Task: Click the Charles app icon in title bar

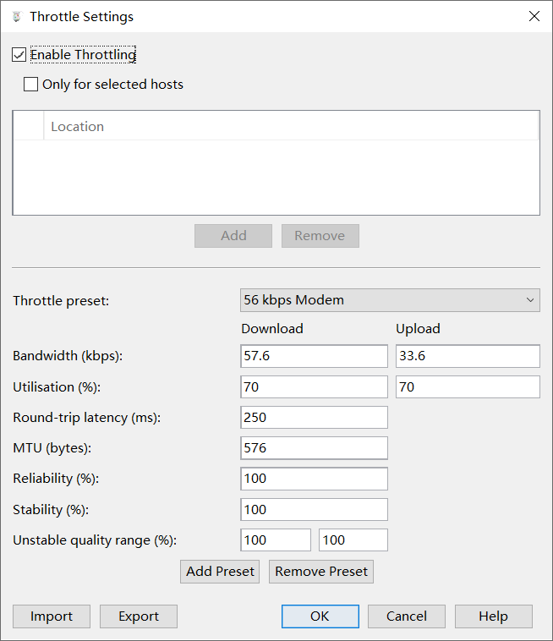Action: click(x=16, y=16)
